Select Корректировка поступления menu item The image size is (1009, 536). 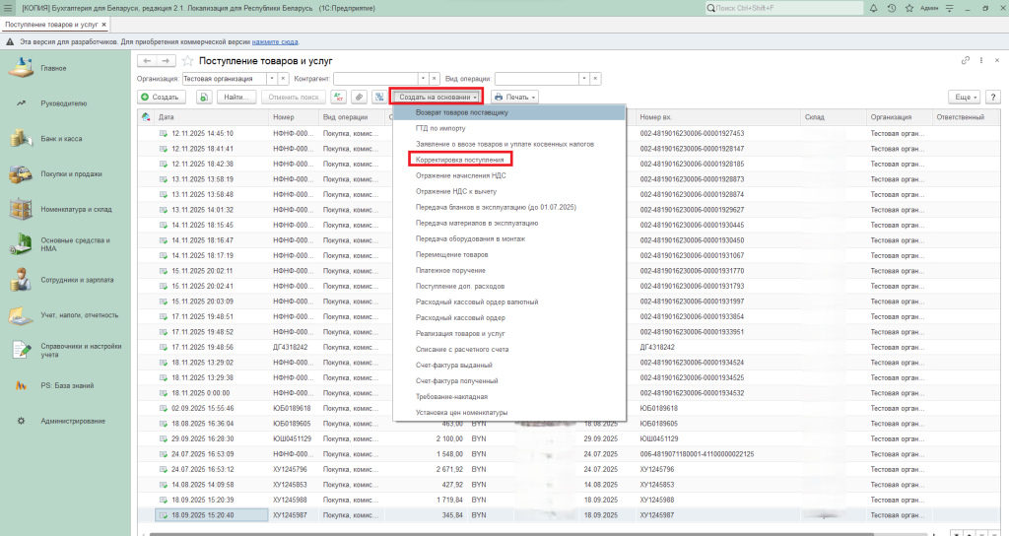459,159
